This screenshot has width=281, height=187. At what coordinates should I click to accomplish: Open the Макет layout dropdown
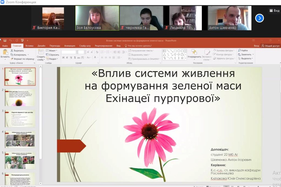(x=52, y=51)
